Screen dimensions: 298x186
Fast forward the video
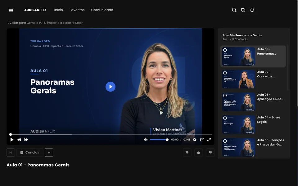click(x=26, y=140)
